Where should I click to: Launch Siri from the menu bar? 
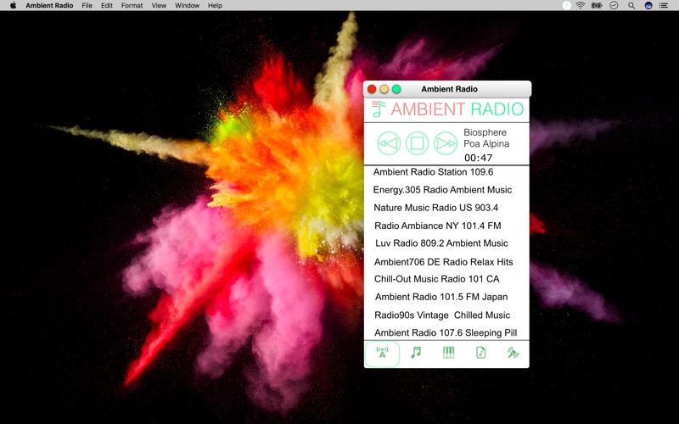[648, 5]
